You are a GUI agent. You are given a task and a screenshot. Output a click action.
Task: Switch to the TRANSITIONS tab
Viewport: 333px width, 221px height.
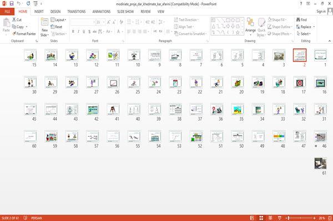point(77,12)
